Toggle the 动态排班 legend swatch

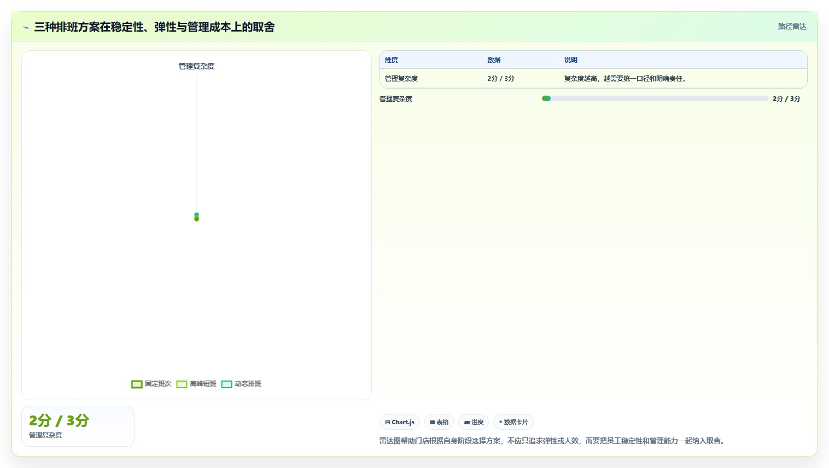click(x=226, y=384)
